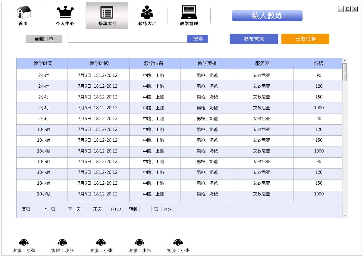Open 教练大厅 coach hall icon

pyautogui.click(x=147, y=12)
